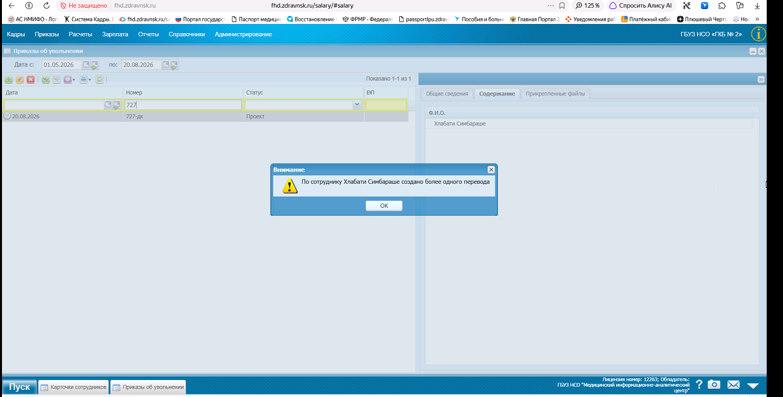Open calendar picker for Дата с field
Image resolution: width=783 pixels, height=397 pixels.
(x=86, y=65)
